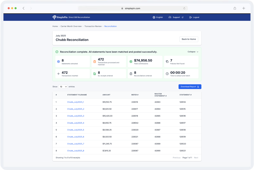Open the Chubb_July2025_6 statement link
254x170 pixels.
click(x=76, y=137)
